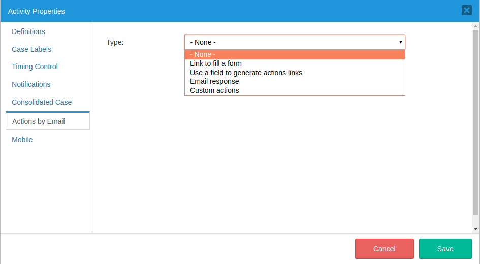Click the Type combo box field
The image size is (480, 265).
[290, 42]
